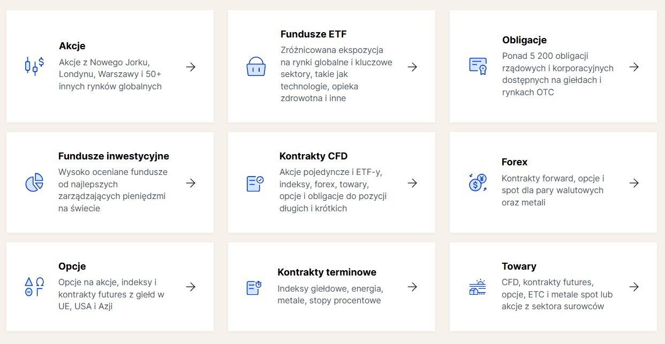Click the document checkmark icon for Kontrakty CFD
Screen dimensions: 665x344
[x=255, y=183]
